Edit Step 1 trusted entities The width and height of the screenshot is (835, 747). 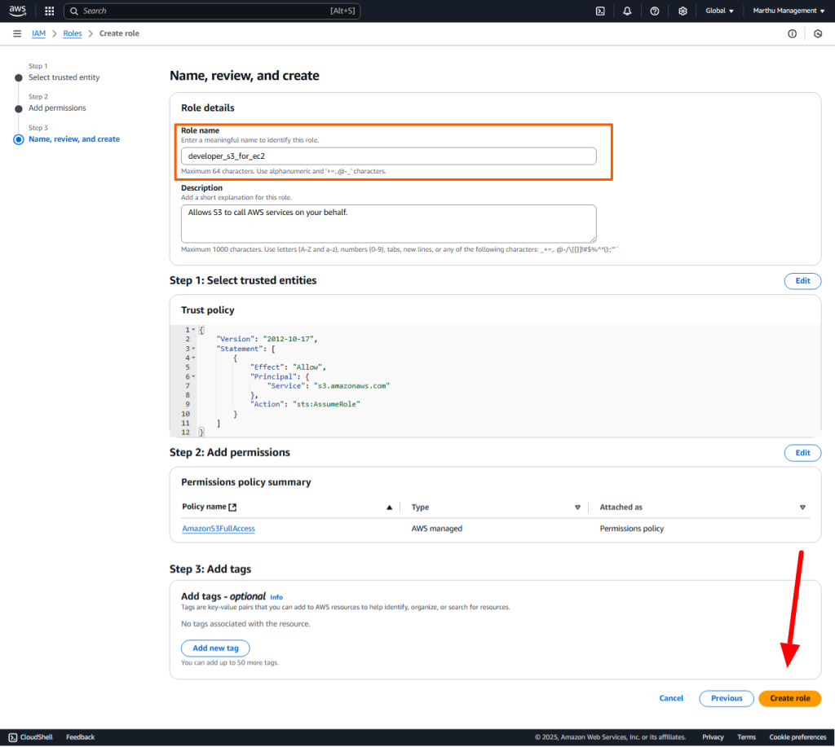[x=802, y=281]
